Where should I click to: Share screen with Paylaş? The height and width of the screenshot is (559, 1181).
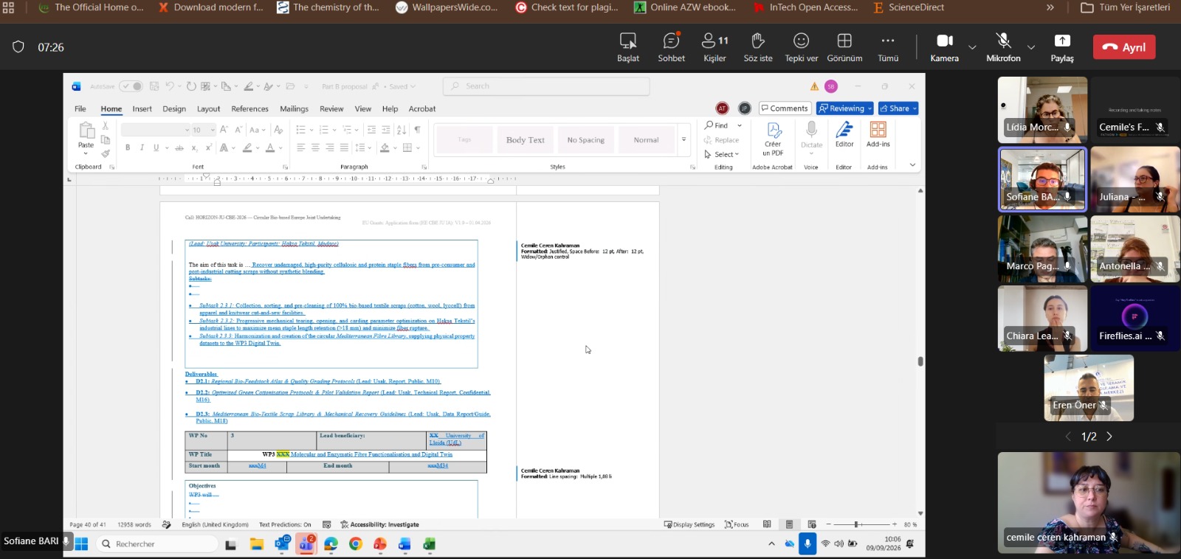pos(1062,47)
